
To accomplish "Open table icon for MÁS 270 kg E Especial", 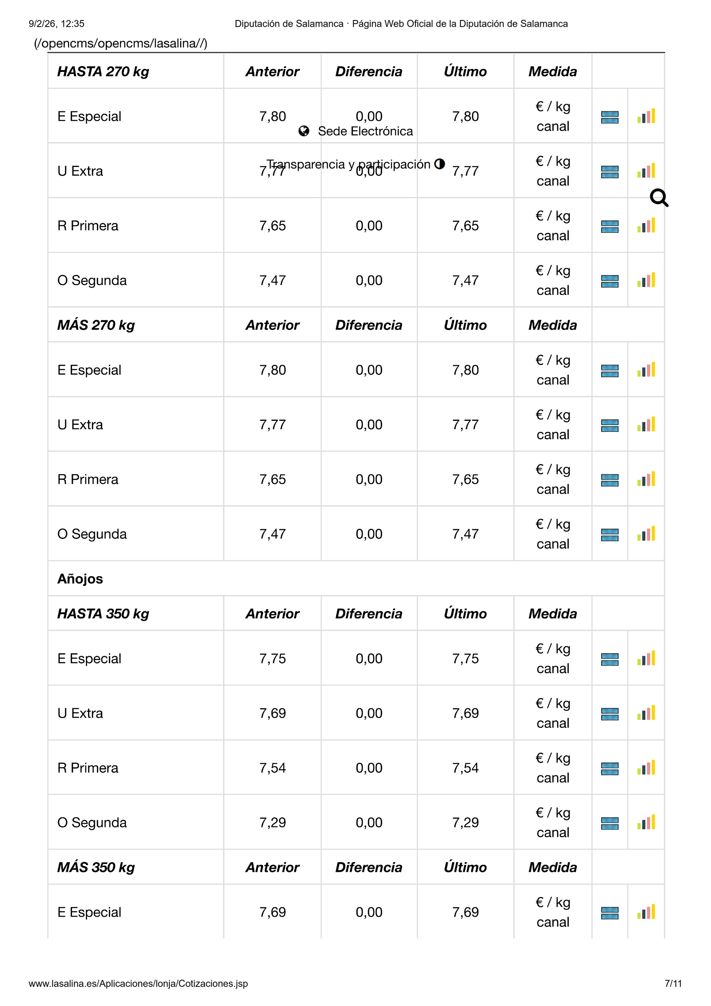I will coord(610,371).
